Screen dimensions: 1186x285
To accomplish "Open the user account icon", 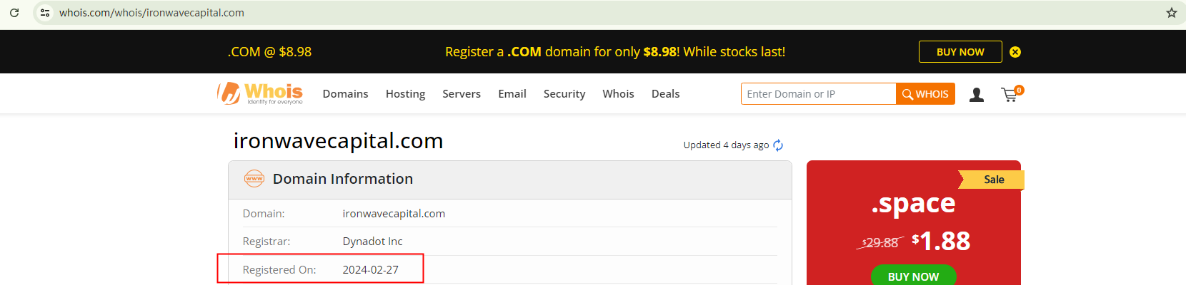I will pyautogui.click(x=977, y=94).
